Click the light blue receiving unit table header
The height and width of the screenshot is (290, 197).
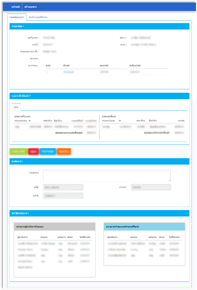click(144, 227)
